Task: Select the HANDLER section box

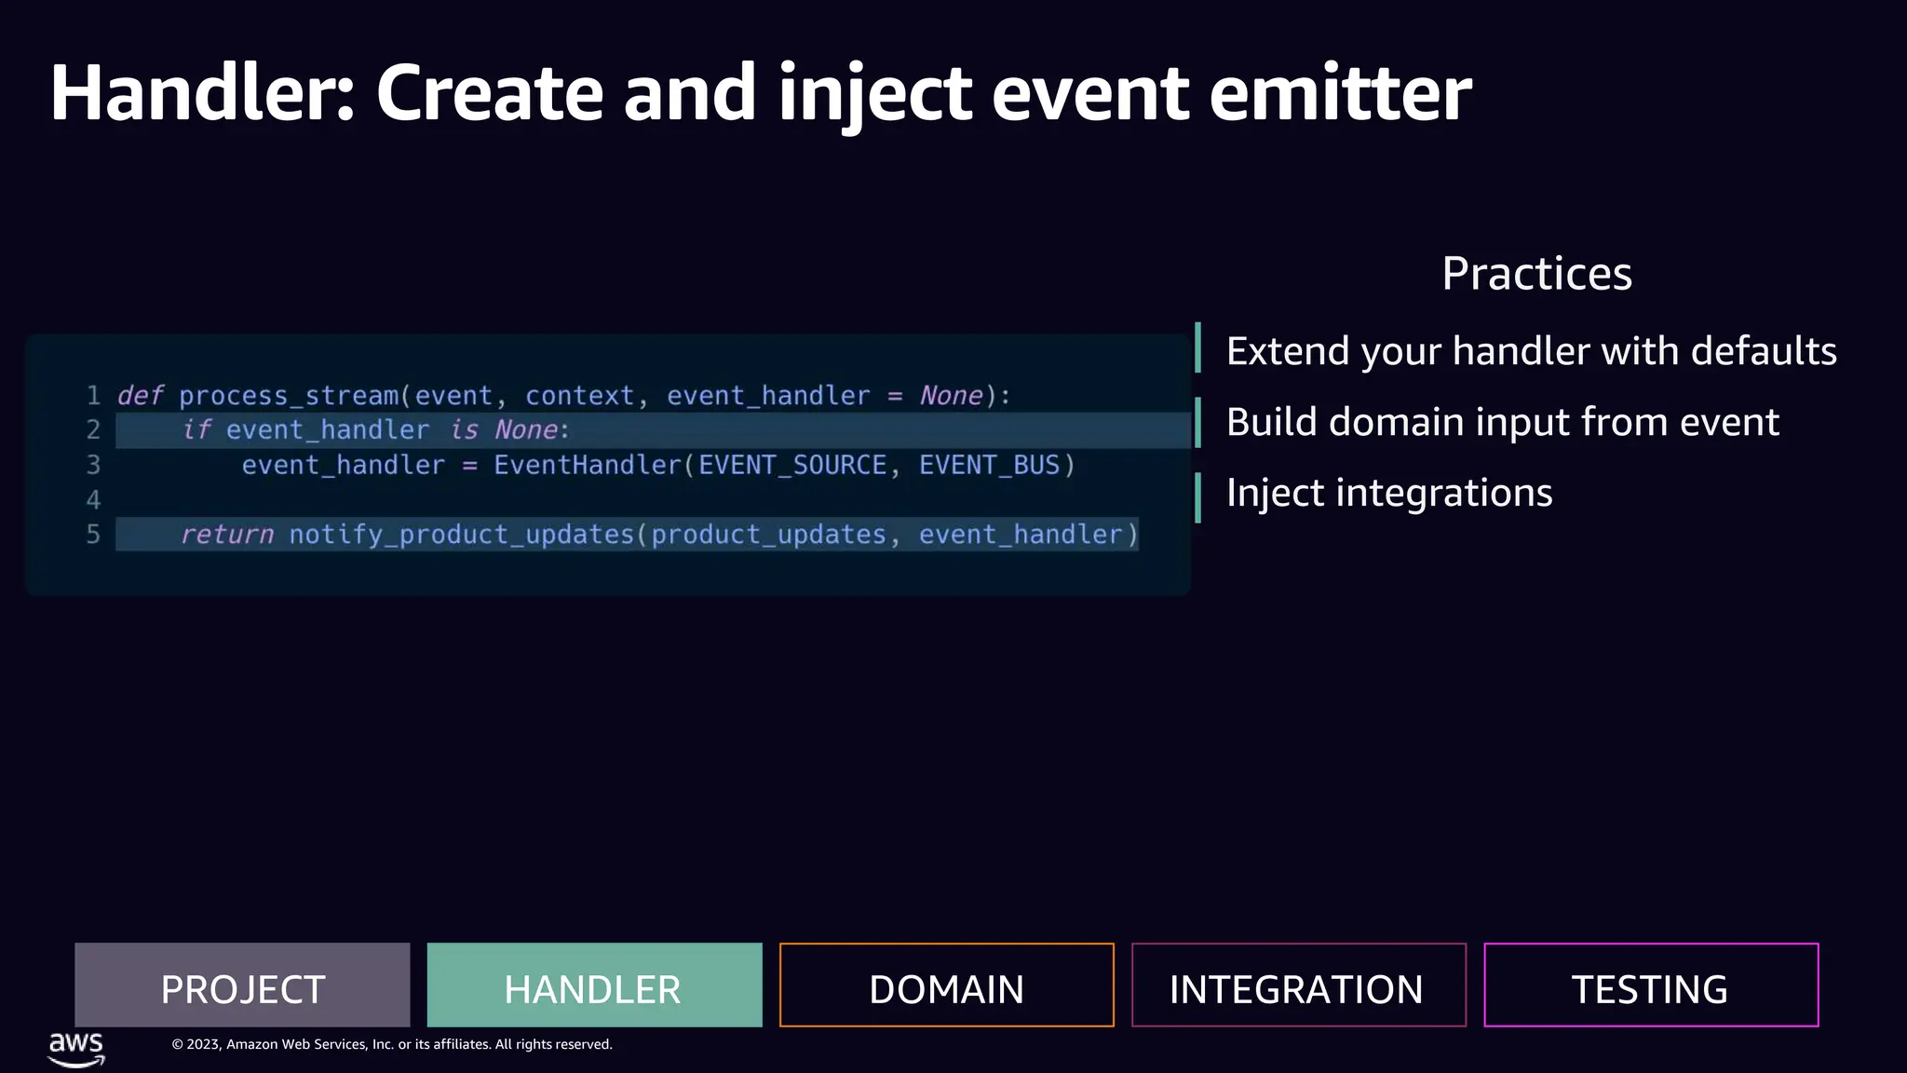Action: (x=594, y=985)
